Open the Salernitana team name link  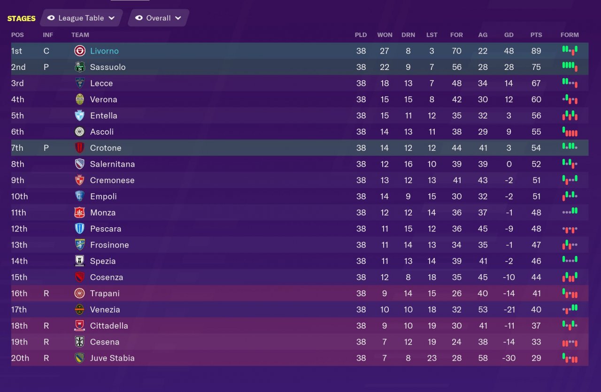(x=112, y=164)
